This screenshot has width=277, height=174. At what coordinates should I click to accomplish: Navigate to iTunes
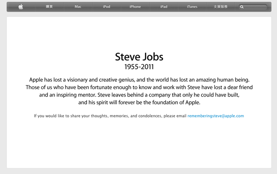click(192, 7)
